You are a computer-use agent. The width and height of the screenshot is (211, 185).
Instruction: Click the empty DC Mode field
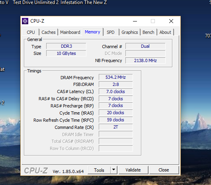pyautogui.click(x=145, y=53)
